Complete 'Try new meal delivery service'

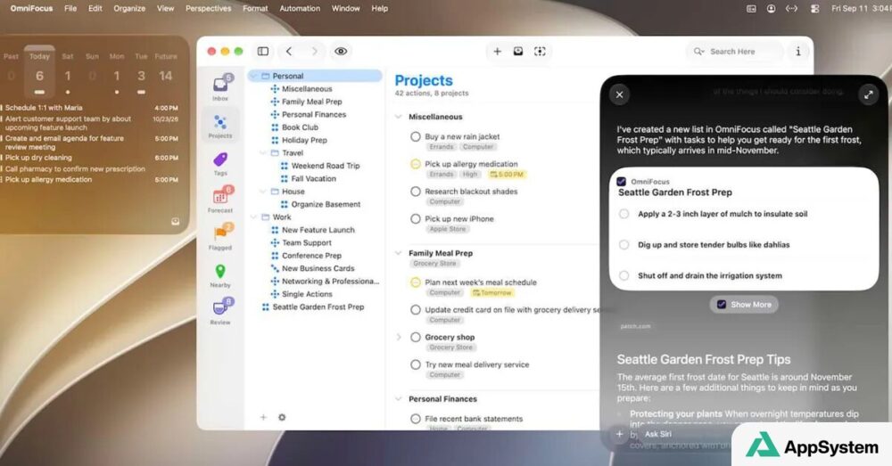(x=416, y=364)
